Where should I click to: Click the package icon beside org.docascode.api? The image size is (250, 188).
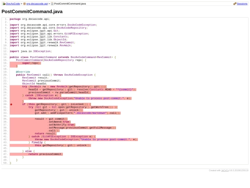(x=25, y=4)
